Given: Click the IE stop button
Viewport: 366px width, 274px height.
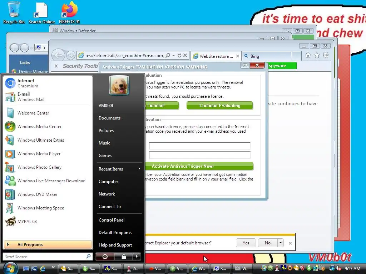Looking at the screenshot, I should tap(185, 55).
